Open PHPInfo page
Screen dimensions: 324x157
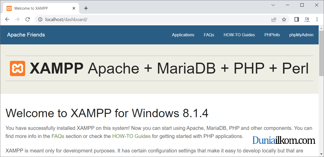pyautogui.click(x=272, y=35)
